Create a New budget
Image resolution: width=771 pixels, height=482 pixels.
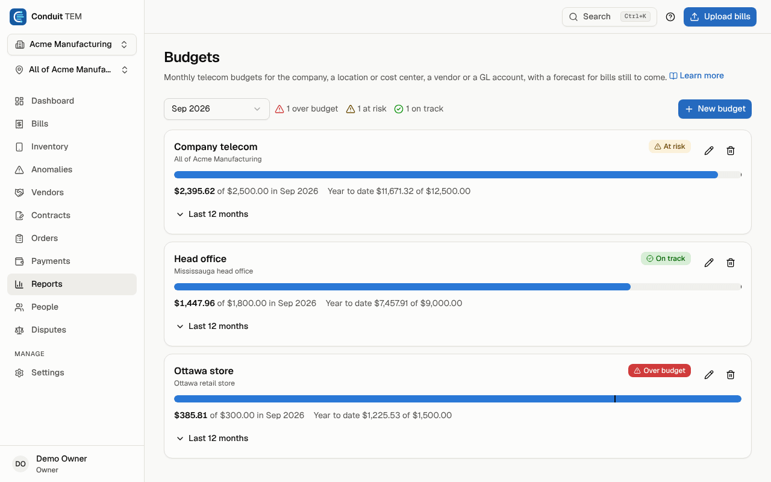click(715, 109)
